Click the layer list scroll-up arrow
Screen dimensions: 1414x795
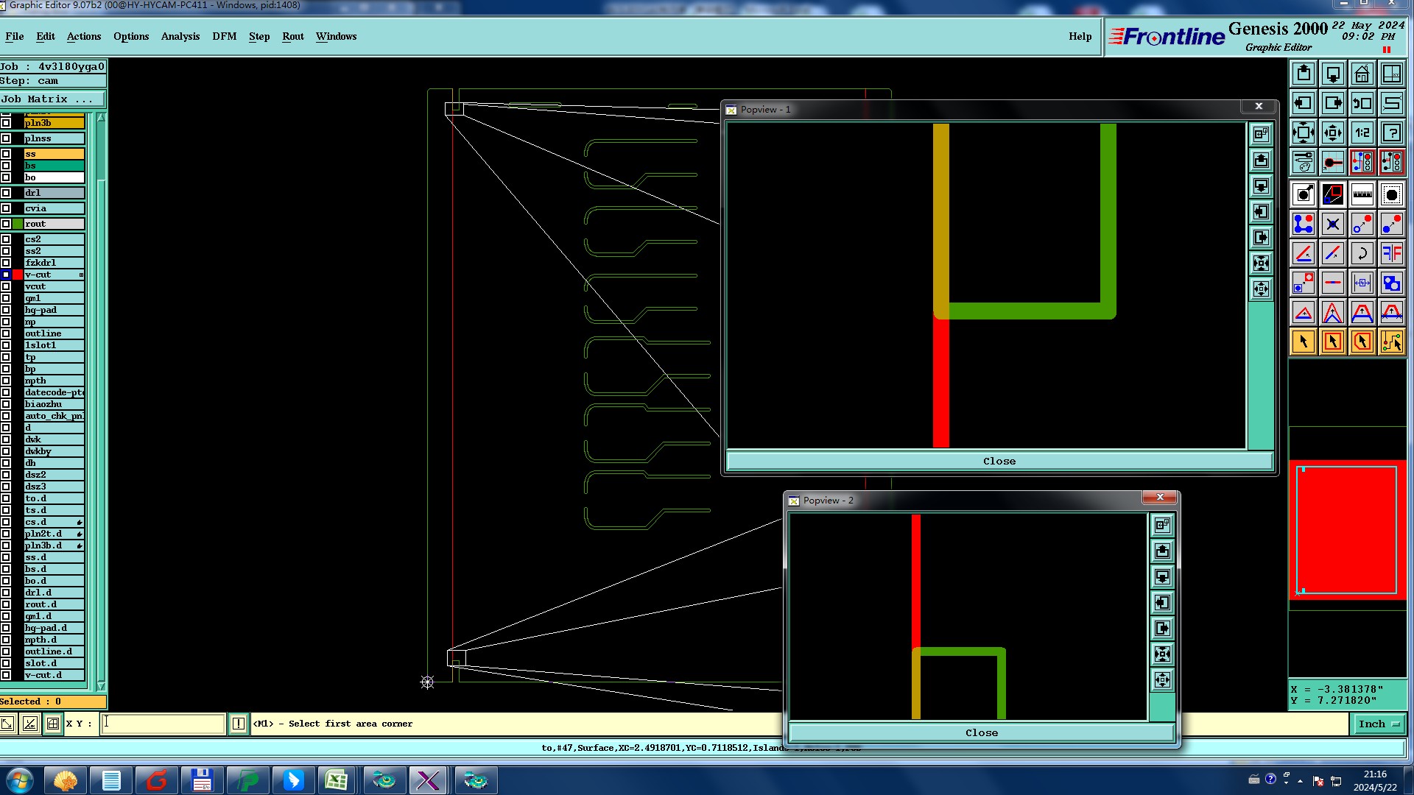(101, 118)
